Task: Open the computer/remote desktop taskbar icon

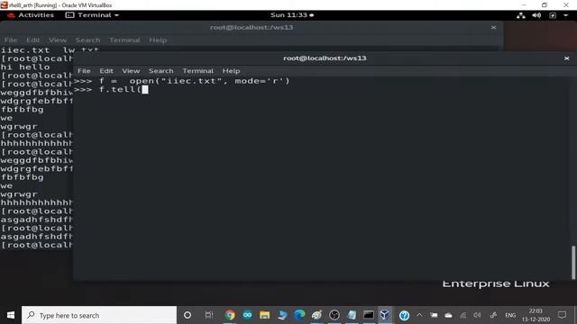Action: point(282,315)
